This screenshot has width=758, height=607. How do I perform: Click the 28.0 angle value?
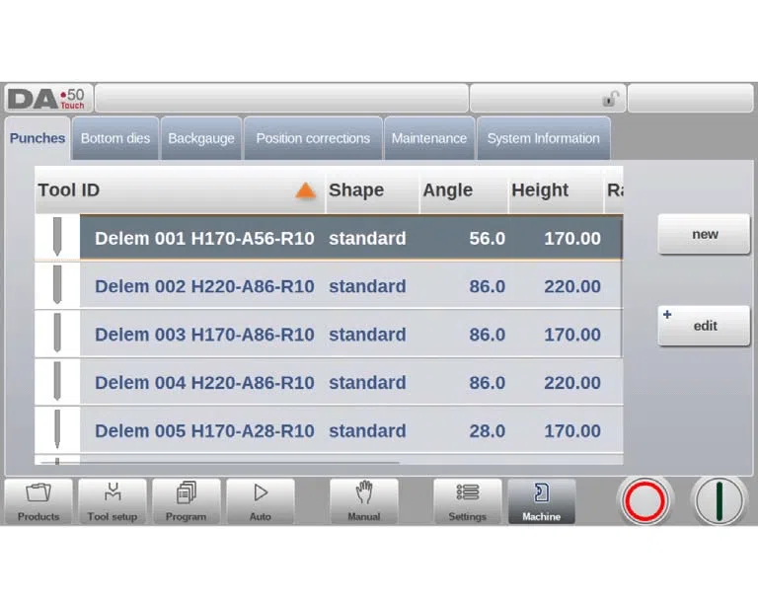(x=488, y=431)
